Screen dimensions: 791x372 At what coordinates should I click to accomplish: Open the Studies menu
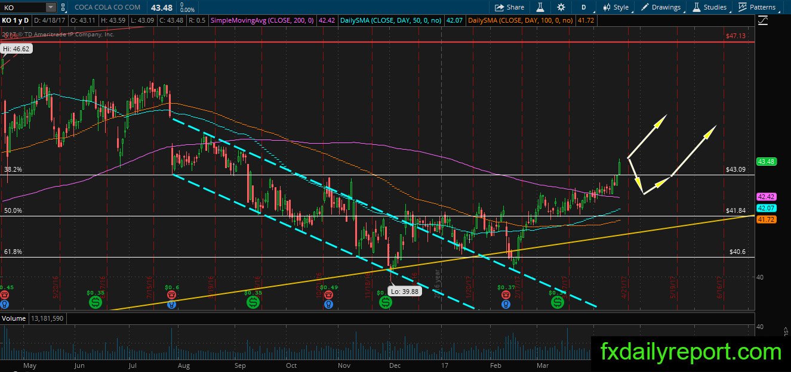point(710,7)
